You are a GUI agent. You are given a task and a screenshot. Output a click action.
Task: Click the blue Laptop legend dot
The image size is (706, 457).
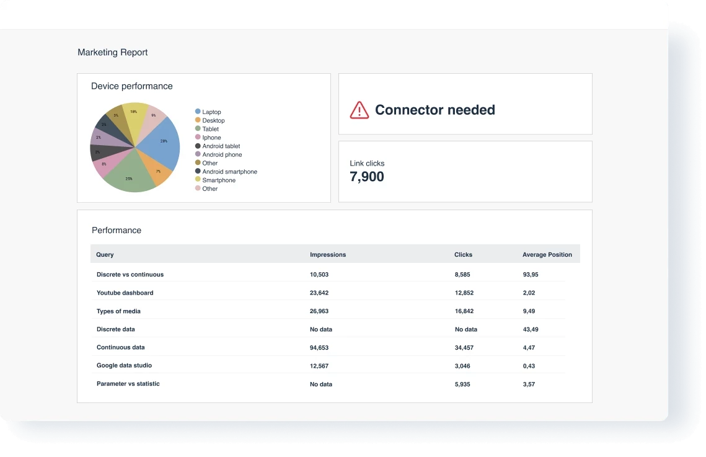coord(198,112)
